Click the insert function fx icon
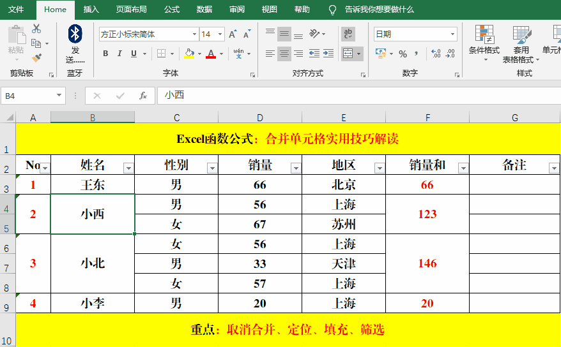 (x=143, y=96)
